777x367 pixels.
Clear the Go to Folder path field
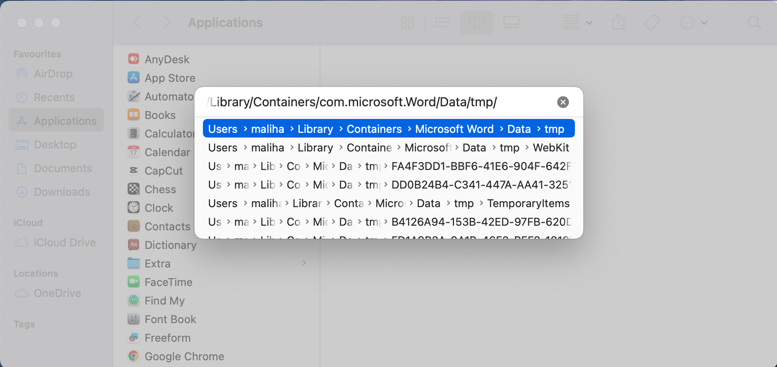[x=563, y=102]
